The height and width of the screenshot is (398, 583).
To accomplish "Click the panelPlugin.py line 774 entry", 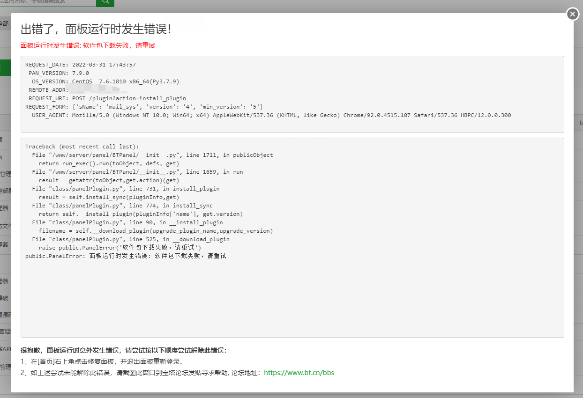I will (x=122, y=206).
